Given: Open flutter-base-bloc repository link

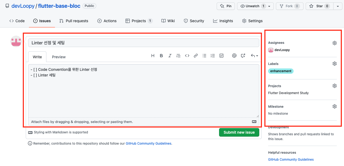Looking at the screenshot, I should click(59, 6).
